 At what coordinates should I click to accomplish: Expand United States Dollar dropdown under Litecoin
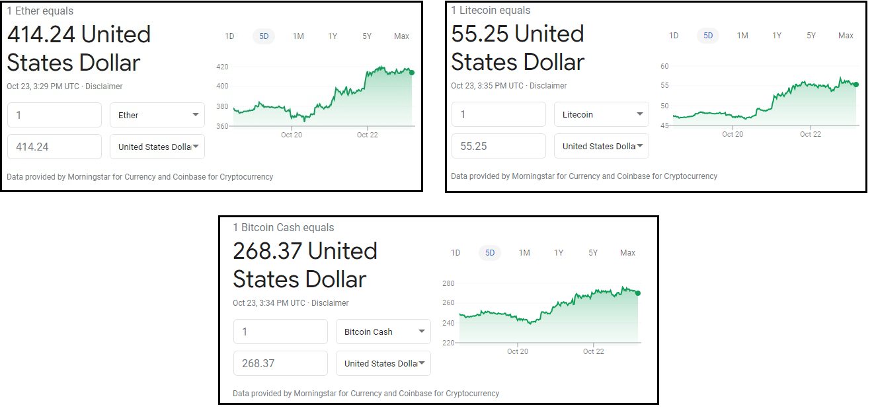tap(602, 146)
